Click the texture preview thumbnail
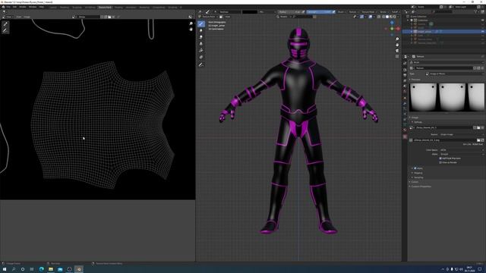Screen dimensions: 486x273 click(x=447, y=97)
